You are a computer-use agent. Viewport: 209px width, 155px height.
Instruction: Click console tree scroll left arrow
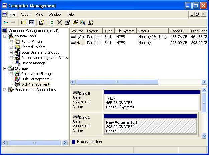click(5, 142)
